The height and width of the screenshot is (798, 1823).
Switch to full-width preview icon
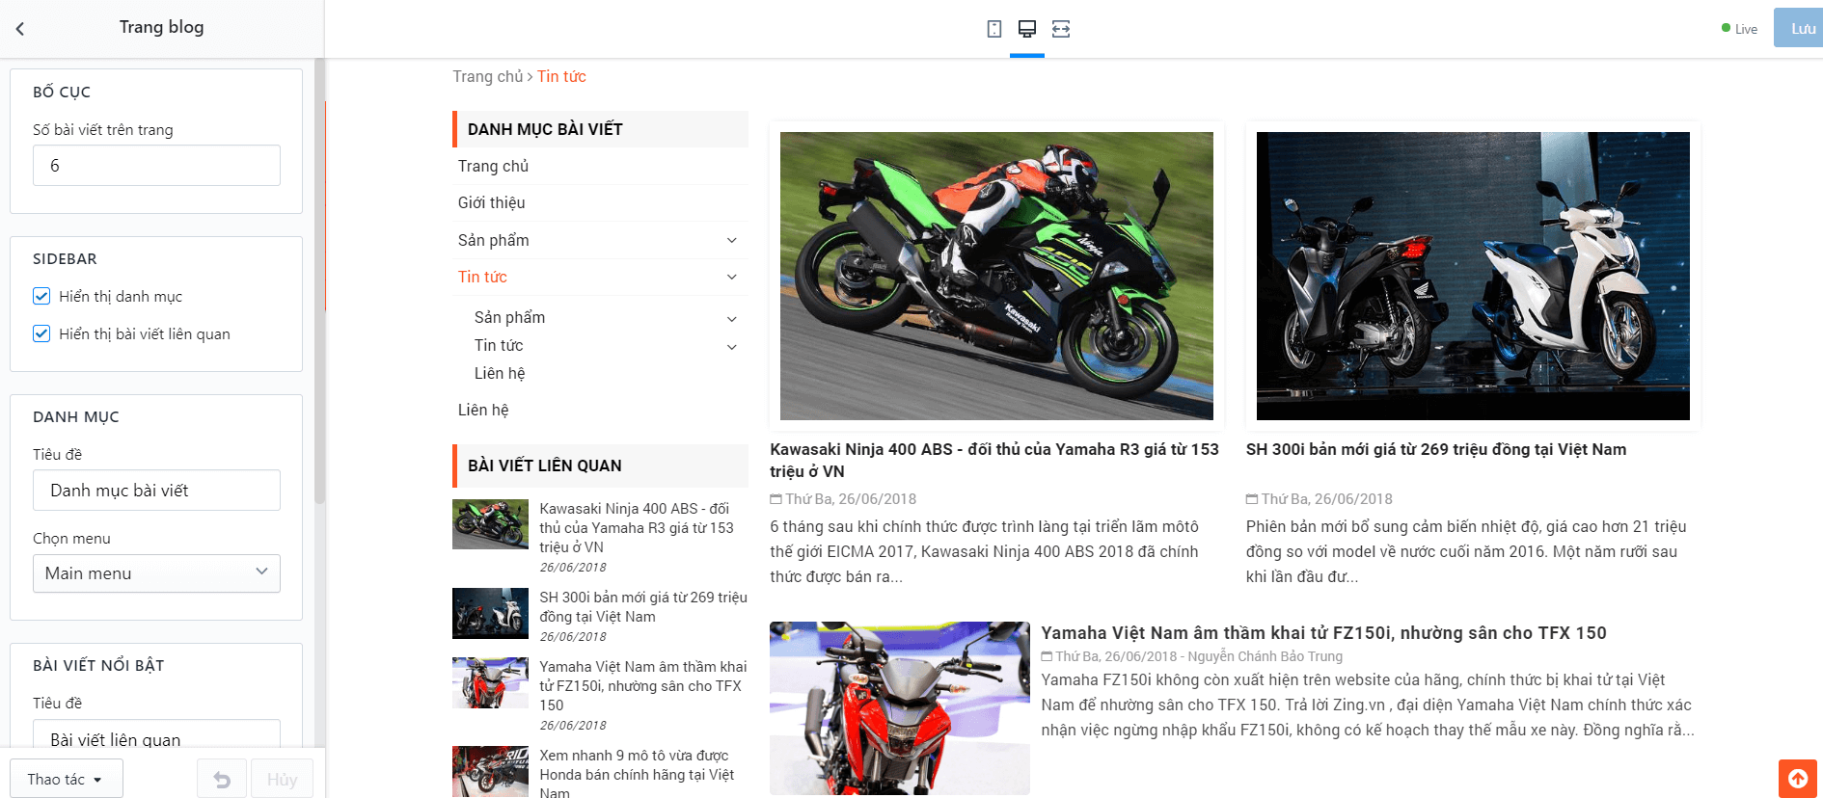pos(1061,29)
